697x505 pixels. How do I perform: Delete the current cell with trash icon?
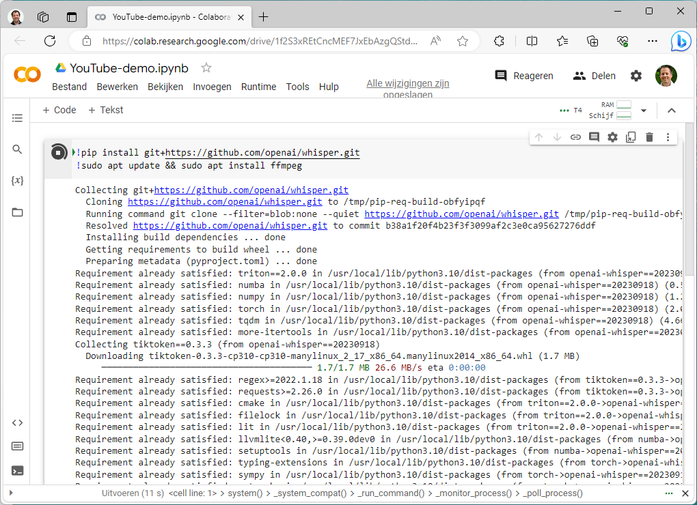649,137
